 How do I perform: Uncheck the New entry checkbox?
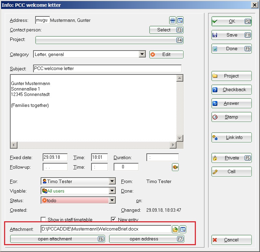click(114, 220)
